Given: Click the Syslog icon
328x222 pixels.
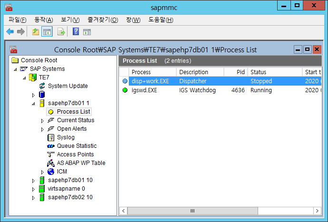Looking at the screenshot, I should click(x=51, y=137).
